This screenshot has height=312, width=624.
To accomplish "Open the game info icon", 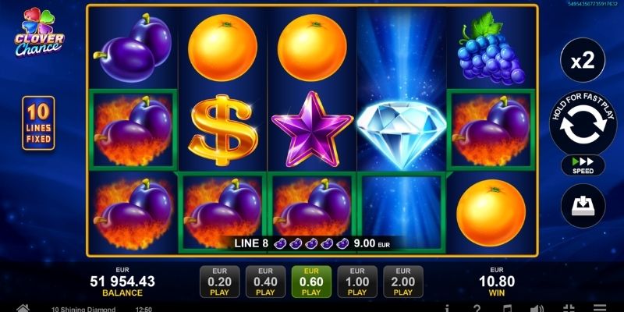I will click(446, 308).
